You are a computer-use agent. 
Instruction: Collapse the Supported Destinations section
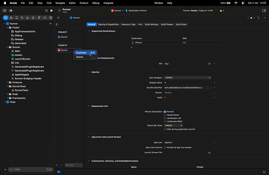89,31
